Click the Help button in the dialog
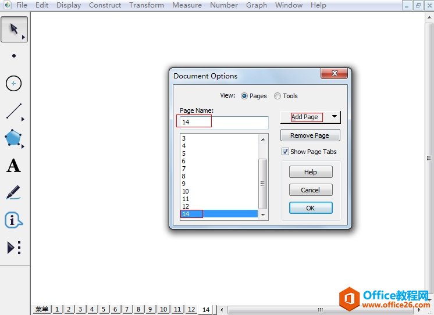This screenshot has width=434, height=315. pyautogui.click(x=311, y=172)
